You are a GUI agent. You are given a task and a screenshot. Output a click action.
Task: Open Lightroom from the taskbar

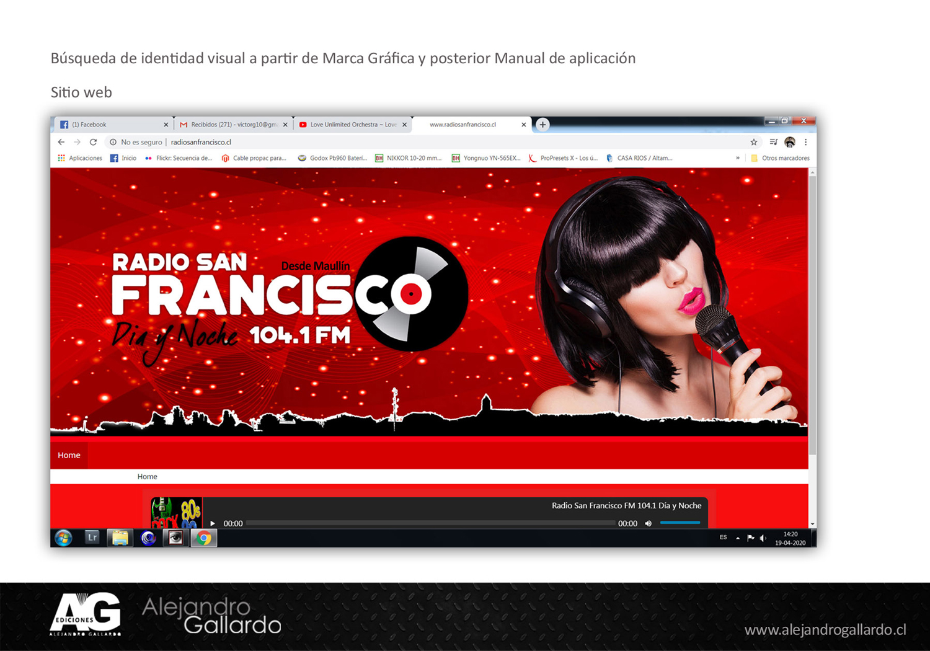coord(92,538)
